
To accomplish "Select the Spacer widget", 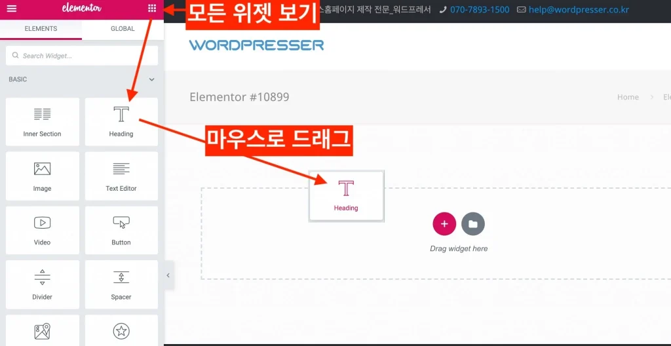I will (x=121, y=284).
